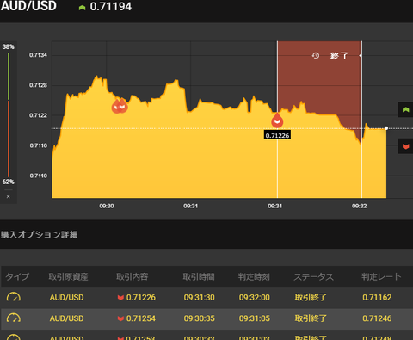Click the 取引時間 column header

click(x=199, y=276)
